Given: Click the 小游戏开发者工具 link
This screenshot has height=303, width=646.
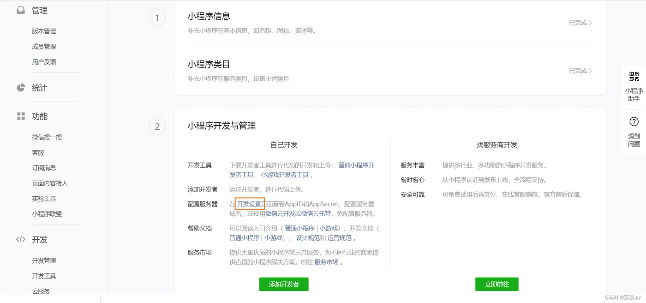Looking at the screenshot, I should pos(285,175).
